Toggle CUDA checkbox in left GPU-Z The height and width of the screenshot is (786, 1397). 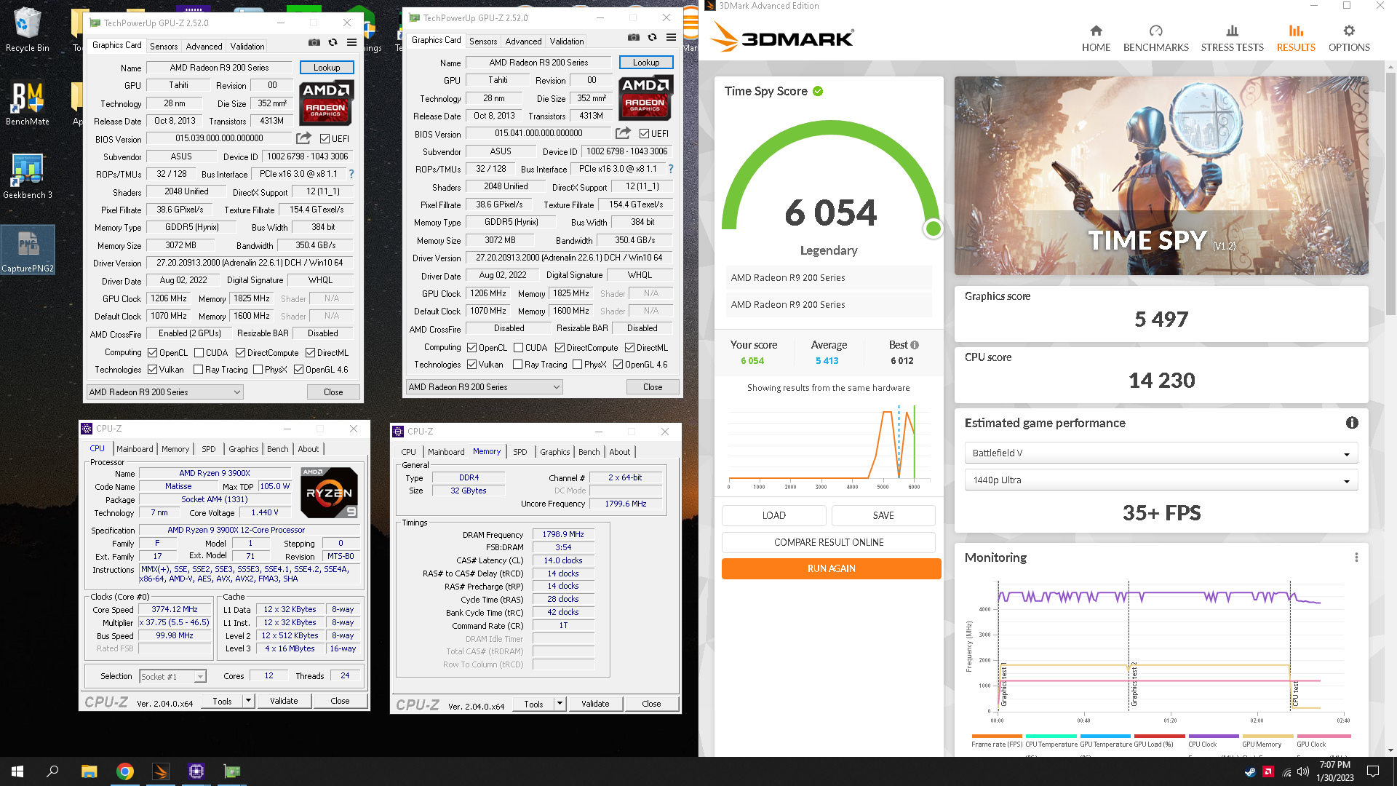click(199, 353)
